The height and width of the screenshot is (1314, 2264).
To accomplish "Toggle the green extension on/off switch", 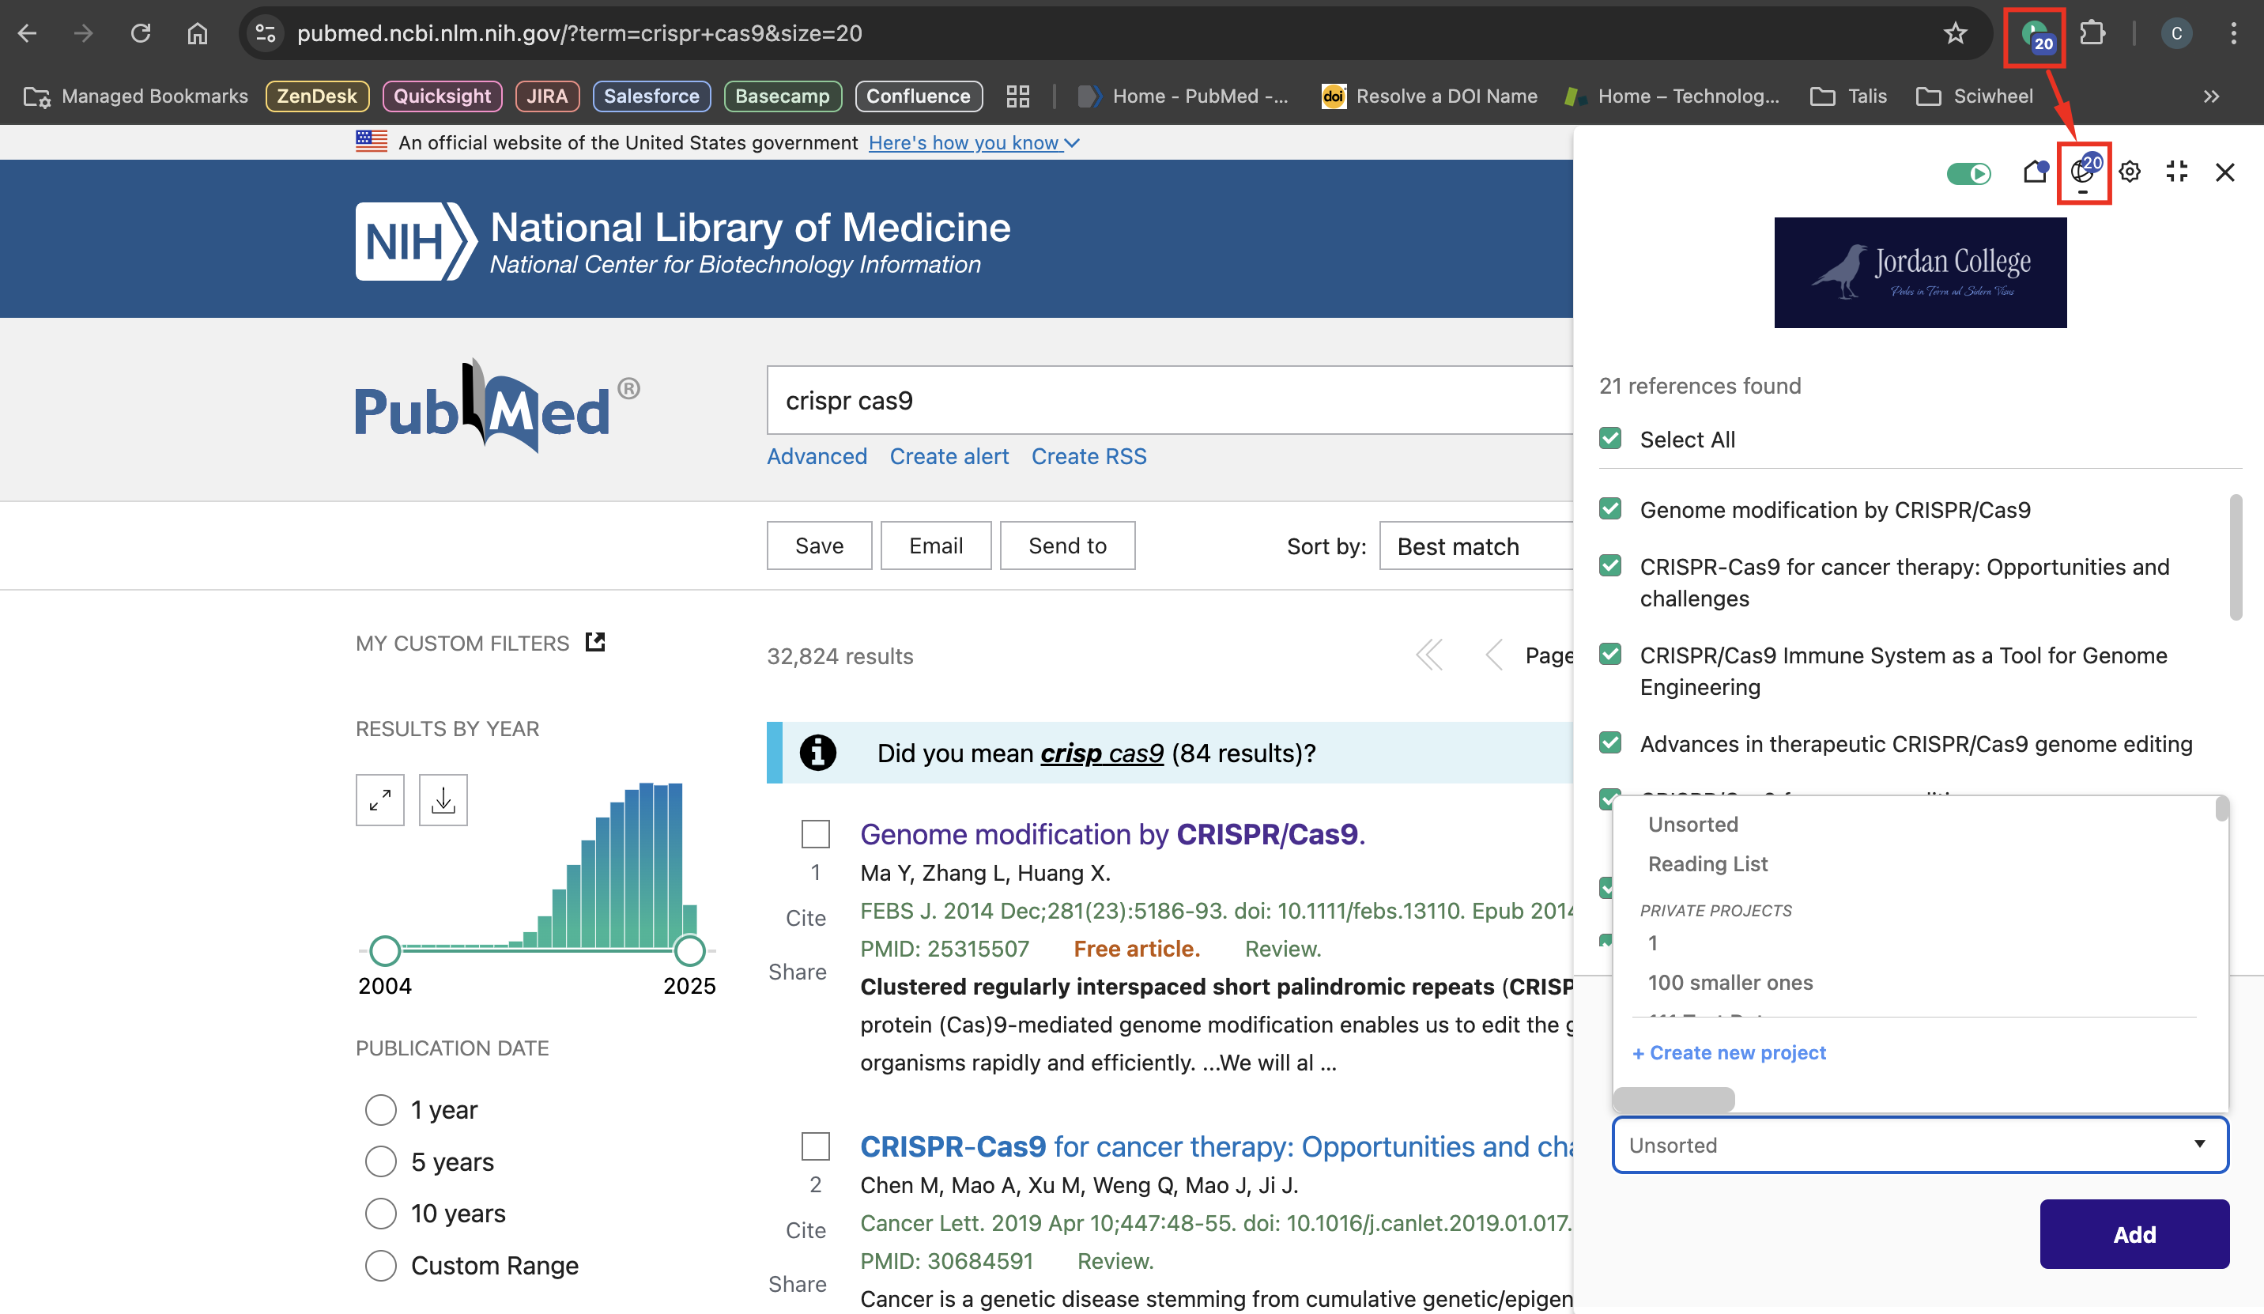I will click(1968, 172).
